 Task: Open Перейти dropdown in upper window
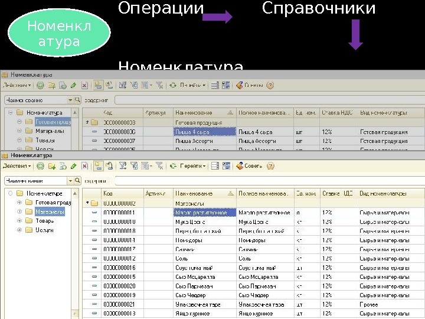point(192,86)
